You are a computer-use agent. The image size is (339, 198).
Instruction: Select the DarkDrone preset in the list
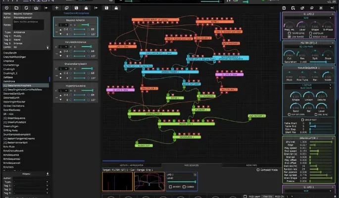[8, 81]
